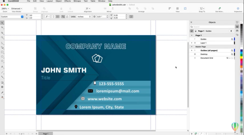Image resolution: width=244 pixels, height=135 pixels.
Task: Pick the dark blue palette swatch
Action: coord(241,50)
